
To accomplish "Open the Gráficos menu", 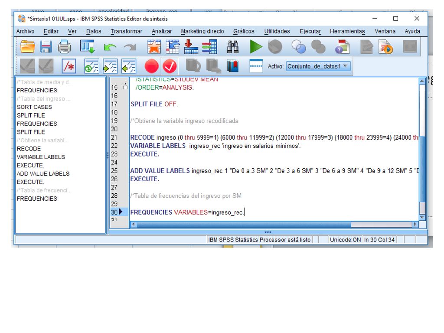I will point(244,31).
